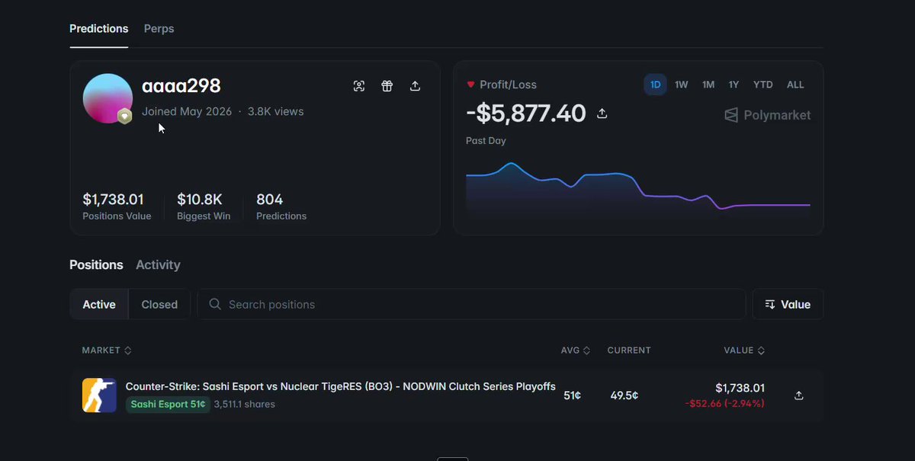
Task: Click the -$52.66 (-2.94%) loss text
Action: point(725,403)
